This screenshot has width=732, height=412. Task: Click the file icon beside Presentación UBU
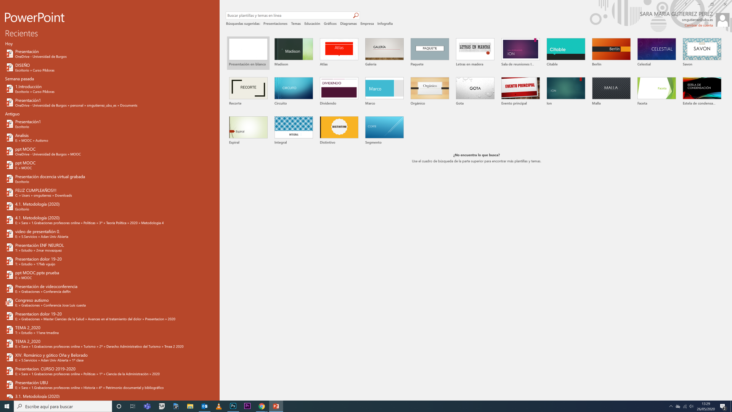coord(10,385)
